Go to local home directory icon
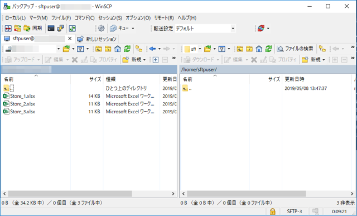The height and width of the screenshot is (216, 357). pyautogui.click(x=118, y=49)
